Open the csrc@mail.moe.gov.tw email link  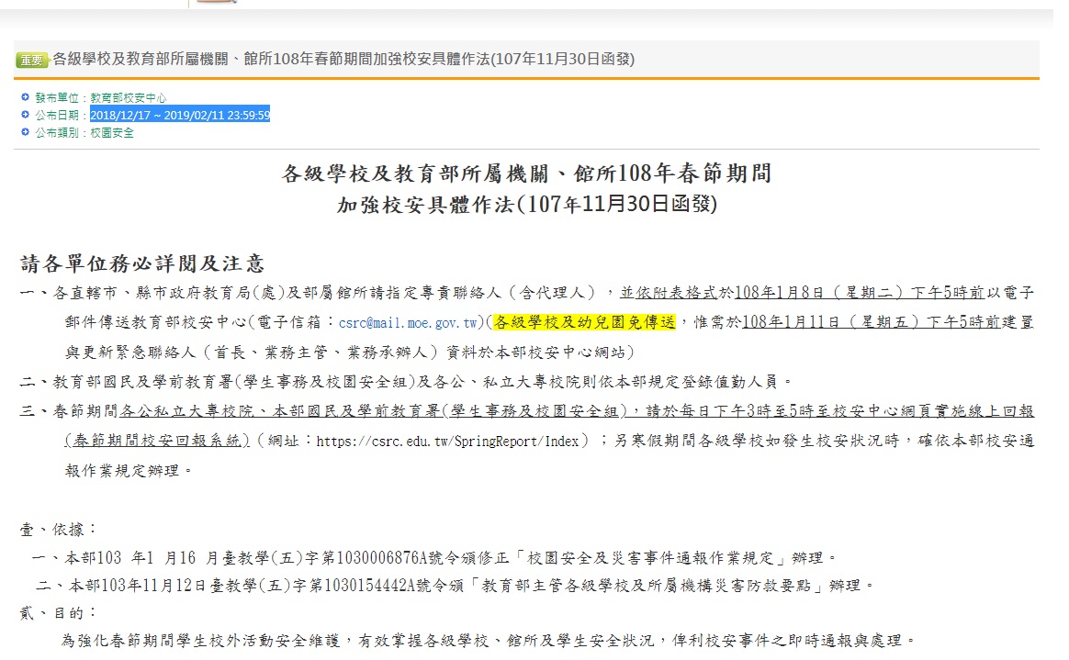click(x=410, y=323)
